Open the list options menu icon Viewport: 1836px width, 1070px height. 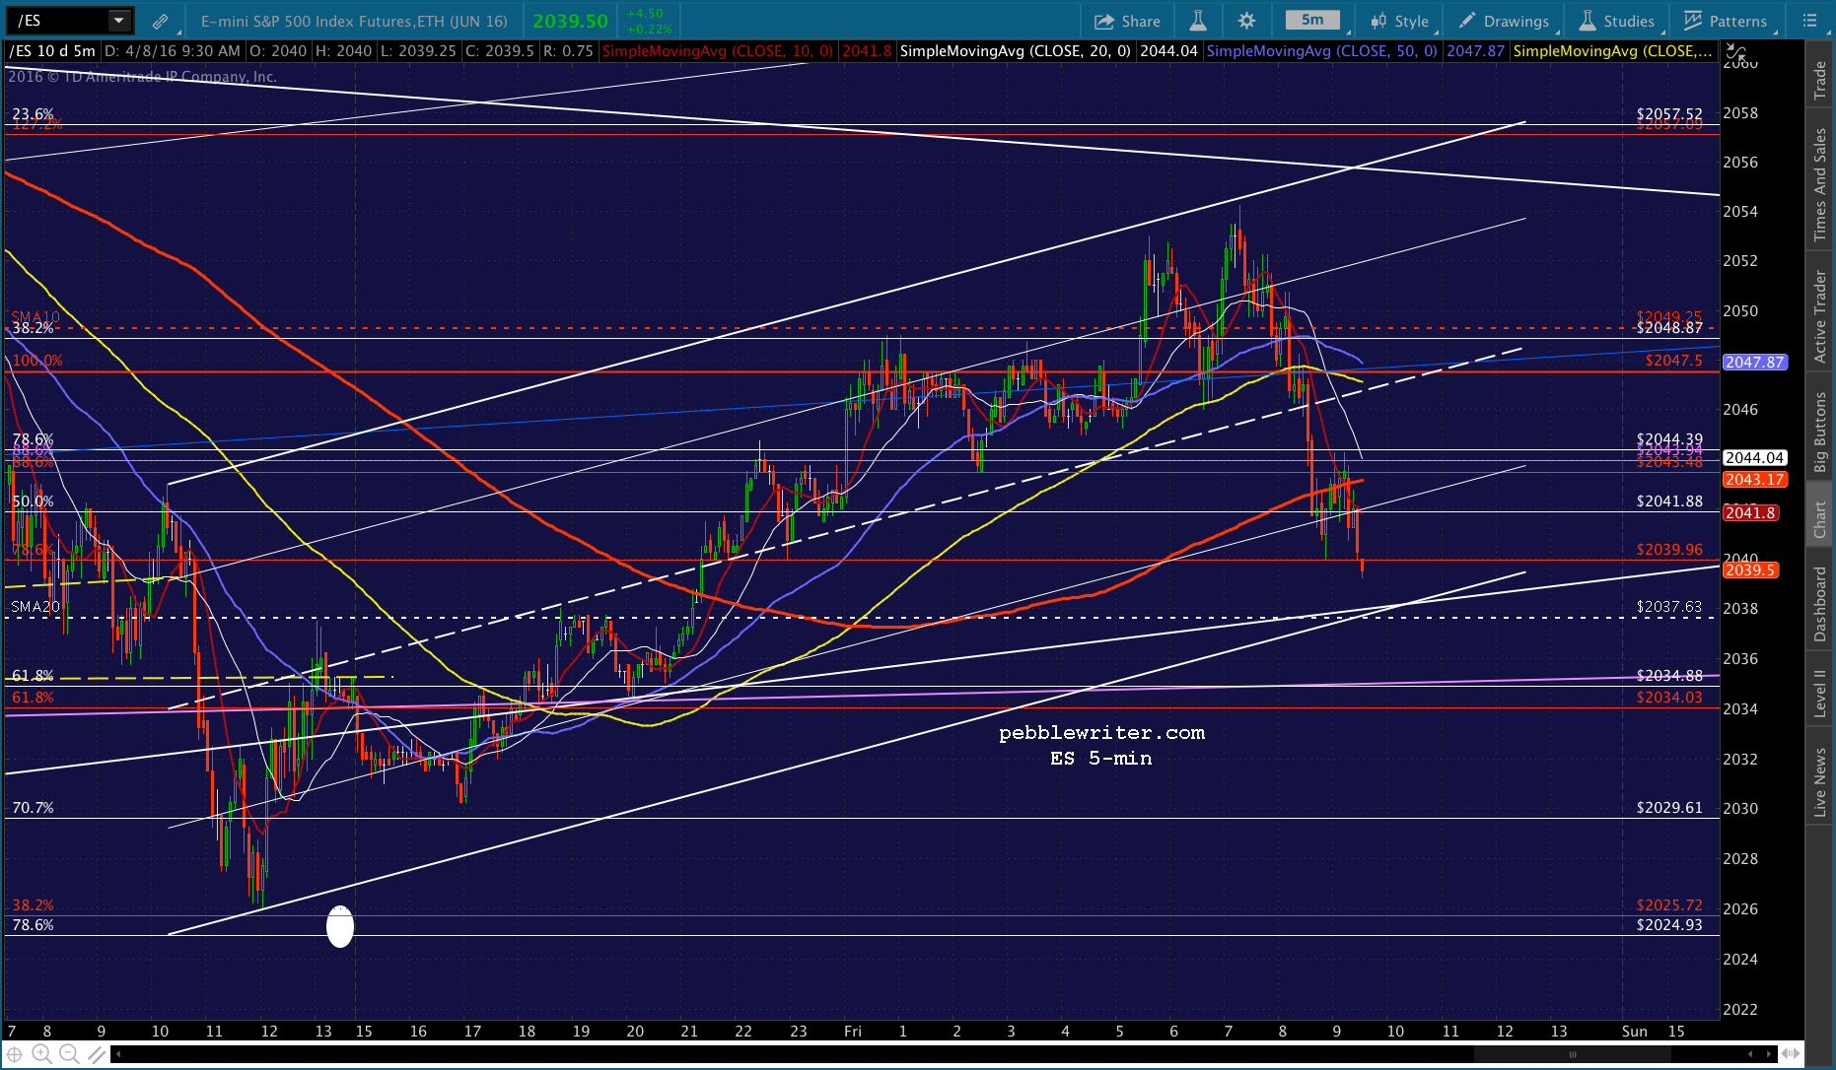pos(1809,21)
